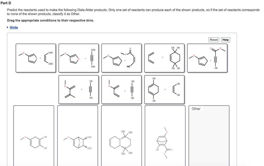Open the Help button
The height and width of the screenshot is (166, 264).
[x=225, y=40]
